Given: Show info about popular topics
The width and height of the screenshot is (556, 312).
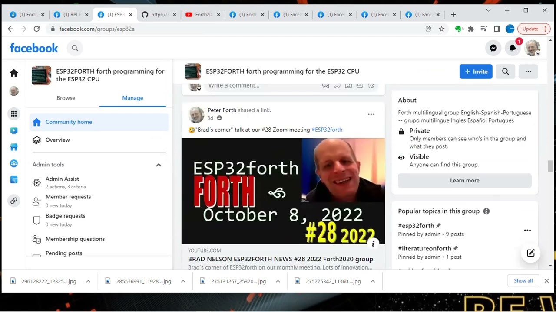Looking at the screenshot, I should pos(486,211).
